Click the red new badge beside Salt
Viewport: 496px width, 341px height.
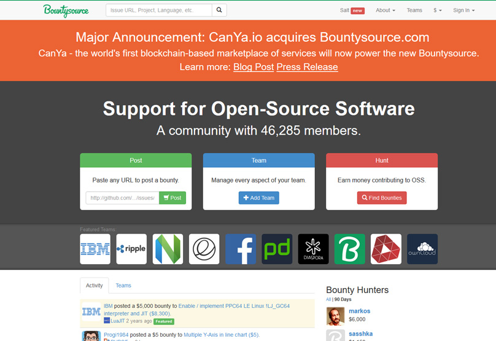coord(357,10)
